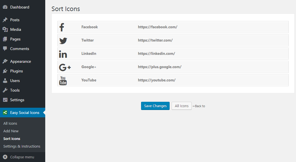Click the Pages icon in sidebar
The image size is (296, 162).
(x=5, y=39)
